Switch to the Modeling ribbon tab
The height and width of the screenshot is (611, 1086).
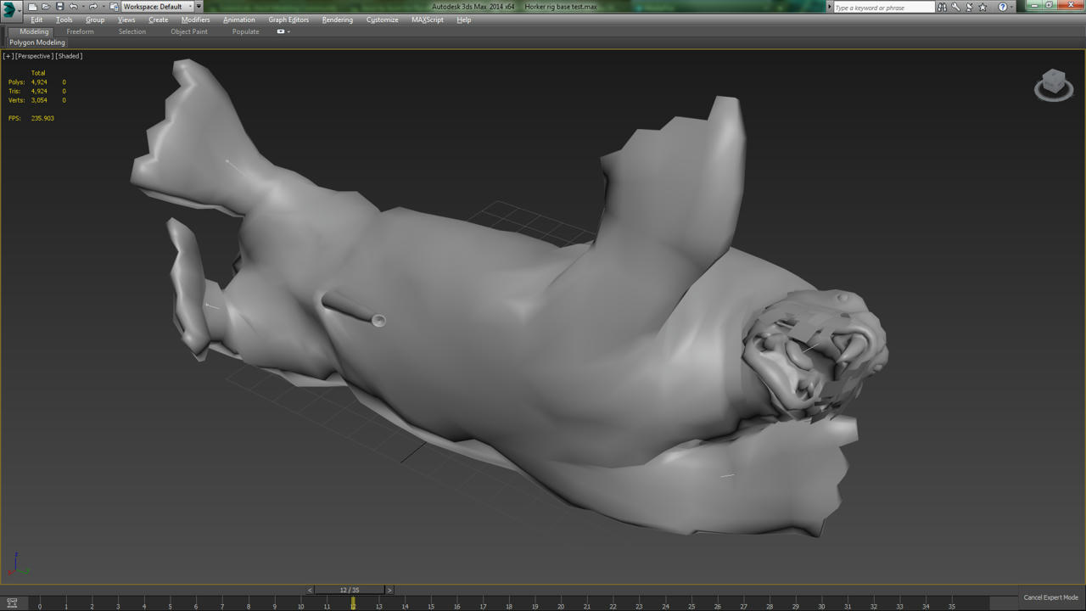point(34,31)
